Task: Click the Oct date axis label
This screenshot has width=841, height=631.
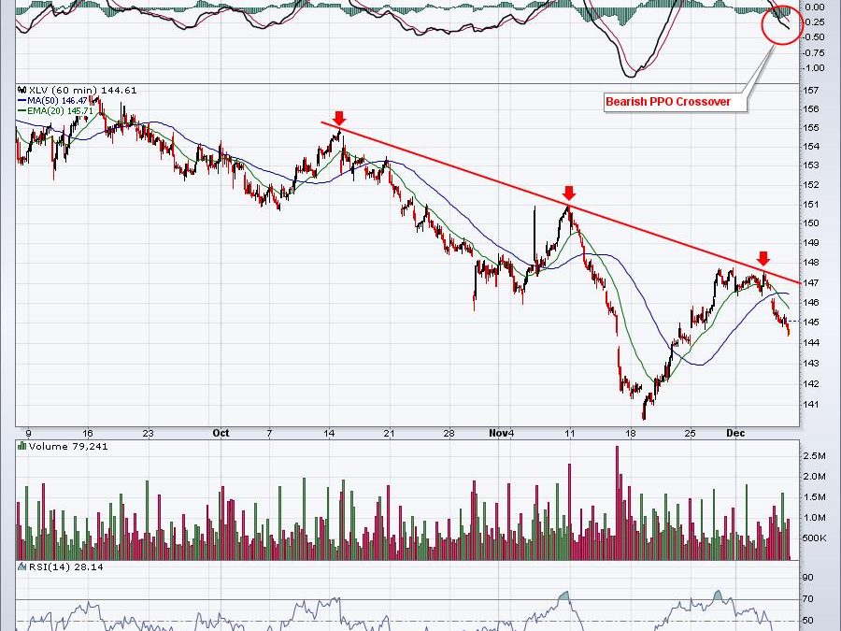Action: point(221,433)
